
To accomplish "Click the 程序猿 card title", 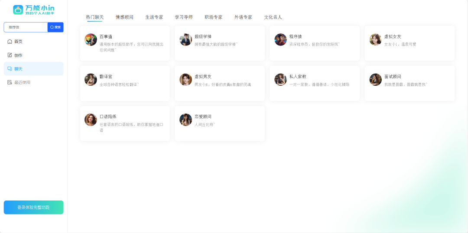I will (x=296, y=37).
